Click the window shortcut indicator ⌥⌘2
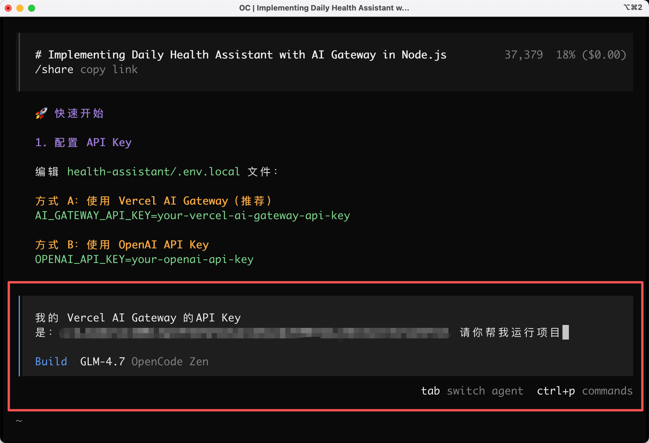Image resolution: width=649 pixels, height=443 pixels. tap(633, 7)
